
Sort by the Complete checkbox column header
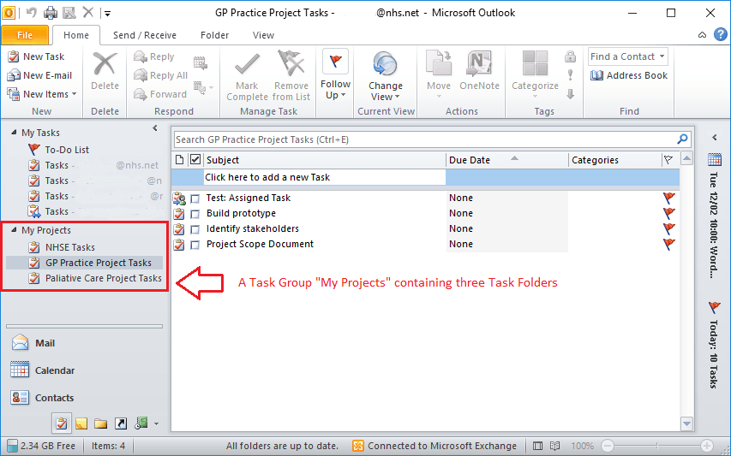(195, 160)
